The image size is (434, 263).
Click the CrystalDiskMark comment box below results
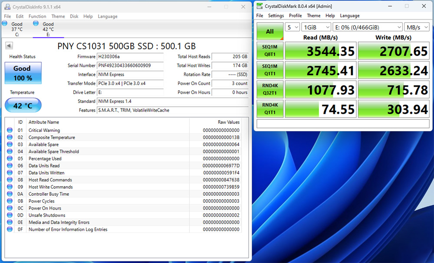click(x=343, y=124)
